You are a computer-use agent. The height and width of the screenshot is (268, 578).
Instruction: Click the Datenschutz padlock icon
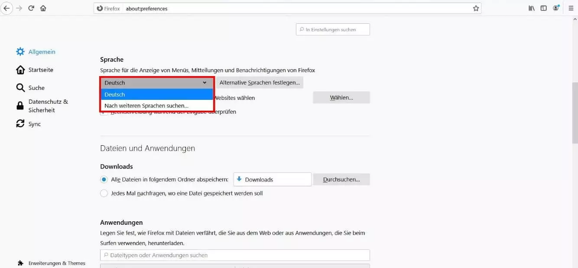20,106
